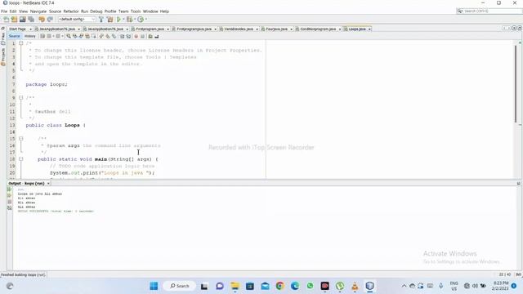Open Microsoft Edge from the taskbar
Viewport: 523px width, 294px height.
(295, 286)
